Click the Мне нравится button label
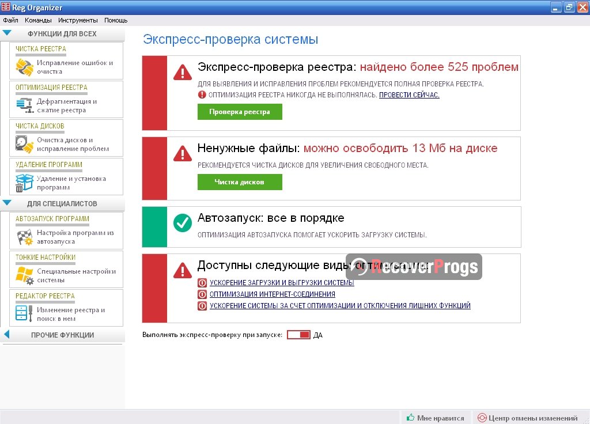590x424 pixels. [x=441, y=418]
